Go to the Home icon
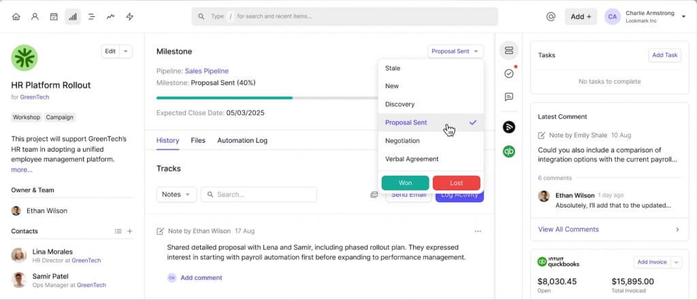 tap(16, 16)
